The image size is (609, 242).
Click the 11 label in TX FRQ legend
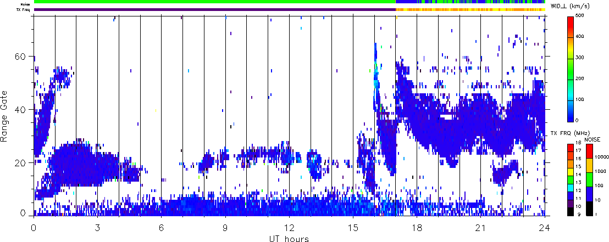point(578,198)
